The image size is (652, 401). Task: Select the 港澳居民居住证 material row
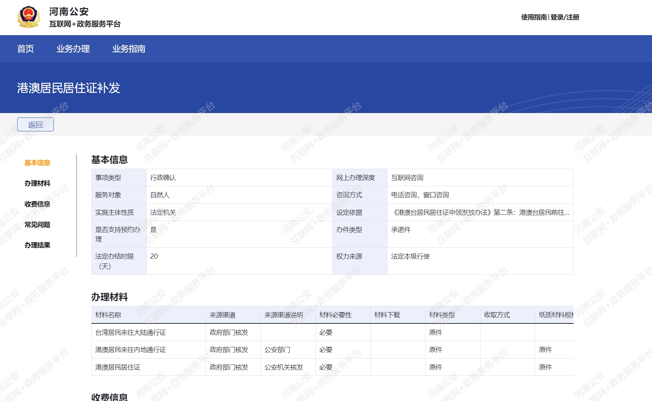118,367
